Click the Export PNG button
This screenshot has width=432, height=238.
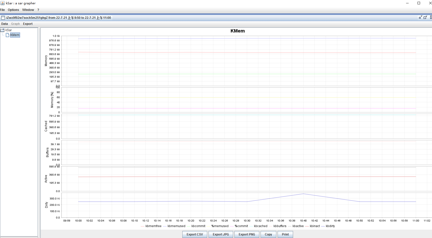pyautogui.click(x=247, y=234)
